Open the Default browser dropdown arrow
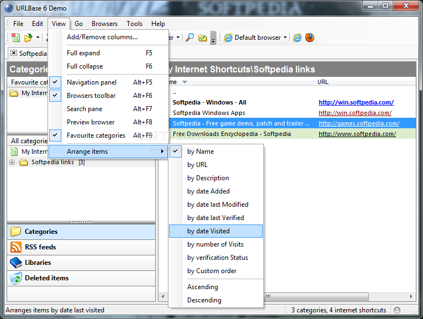Image resolution: width=423 pixels, height=319 pixels. pyautogui.click(x=285, y=38)
